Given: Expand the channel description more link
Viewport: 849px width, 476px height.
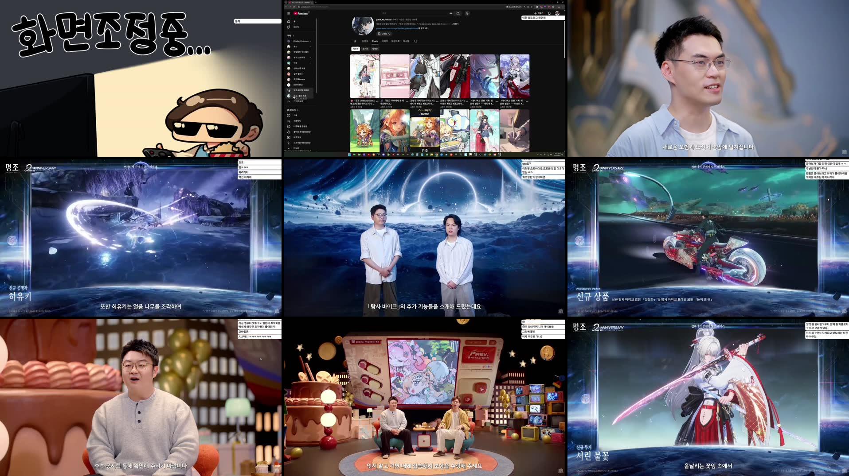Looking at the screenshot, I should click(x=455, y=24).
